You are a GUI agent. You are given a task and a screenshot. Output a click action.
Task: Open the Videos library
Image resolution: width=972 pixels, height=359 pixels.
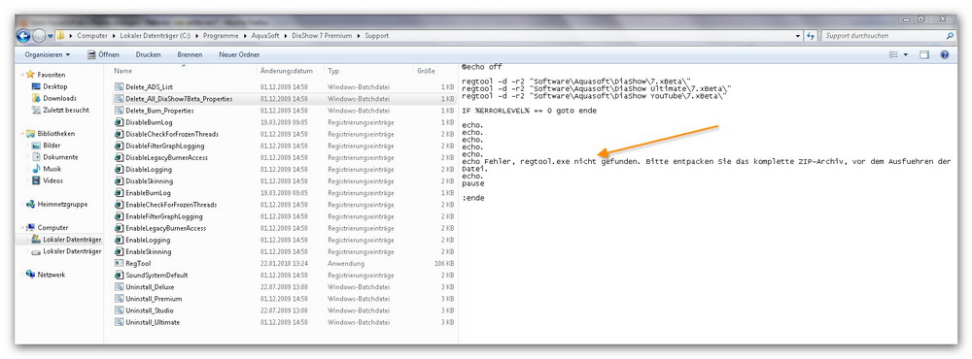(53, 180)
